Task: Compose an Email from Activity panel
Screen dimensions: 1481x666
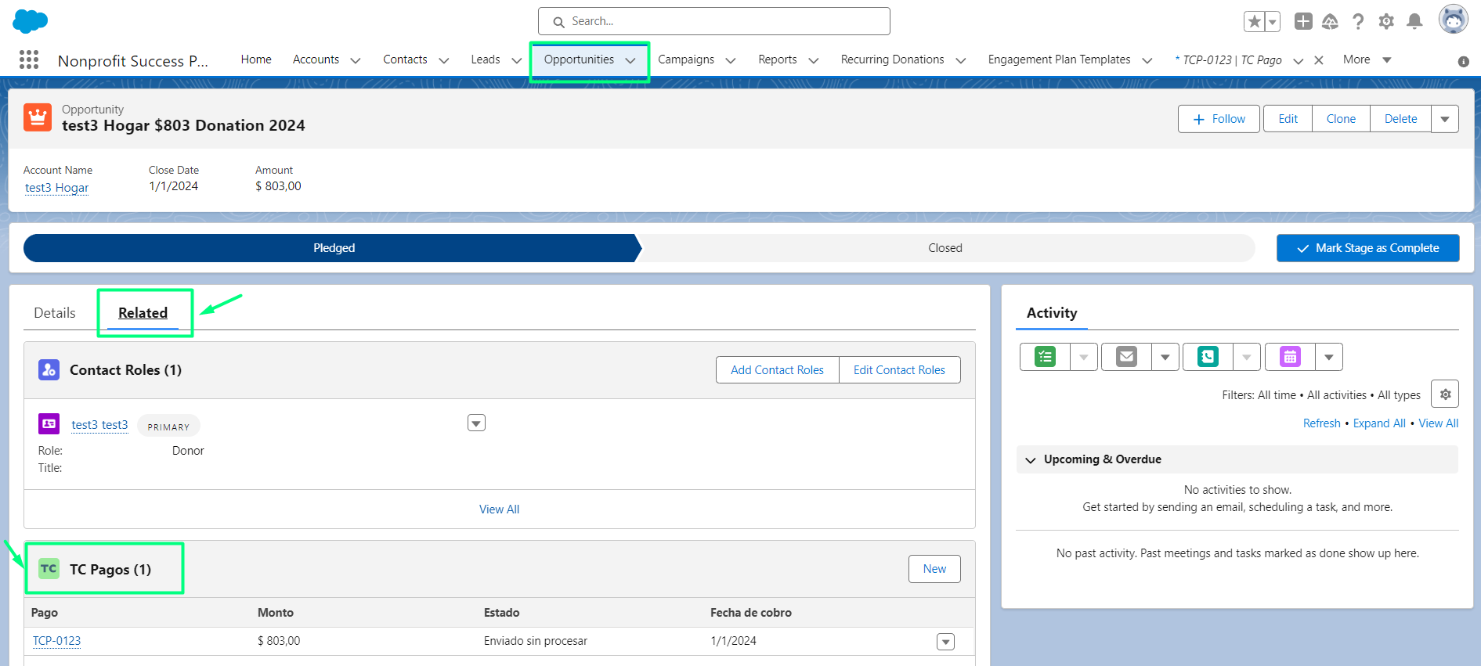Action: 1126,357
